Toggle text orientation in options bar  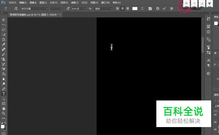pos(16,9)
